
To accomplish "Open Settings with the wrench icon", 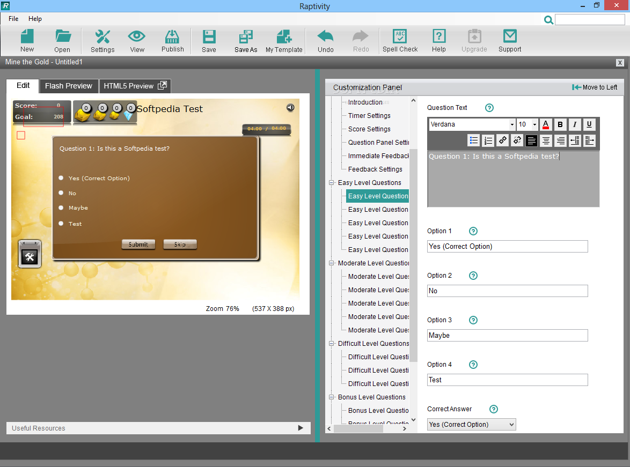I will point(102,41).
